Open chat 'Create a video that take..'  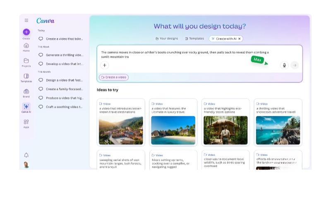61,39
